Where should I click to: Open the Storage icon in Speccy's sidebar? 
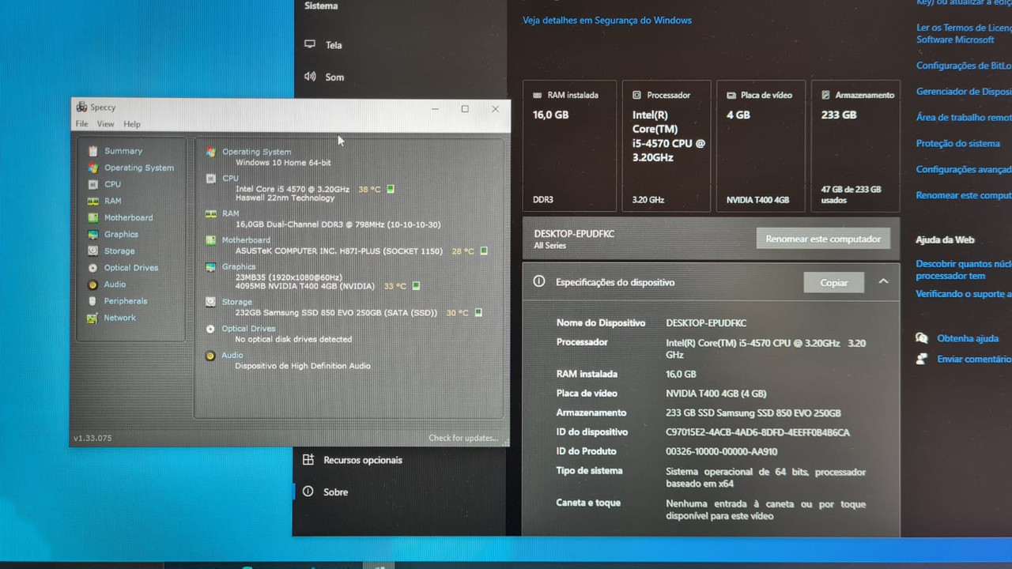pos(93,251)
